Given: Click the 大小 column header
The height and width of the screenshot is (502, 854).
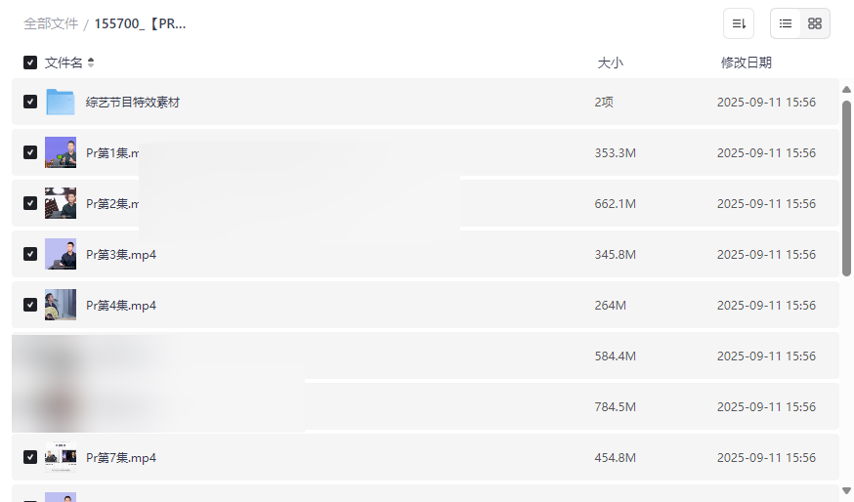Looking at the screenshot, I should tap(610, 63).
